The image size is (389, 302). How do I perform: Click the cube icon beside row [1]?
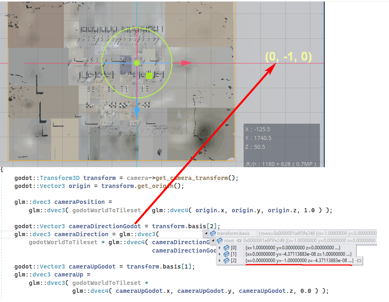pos(226,254)
